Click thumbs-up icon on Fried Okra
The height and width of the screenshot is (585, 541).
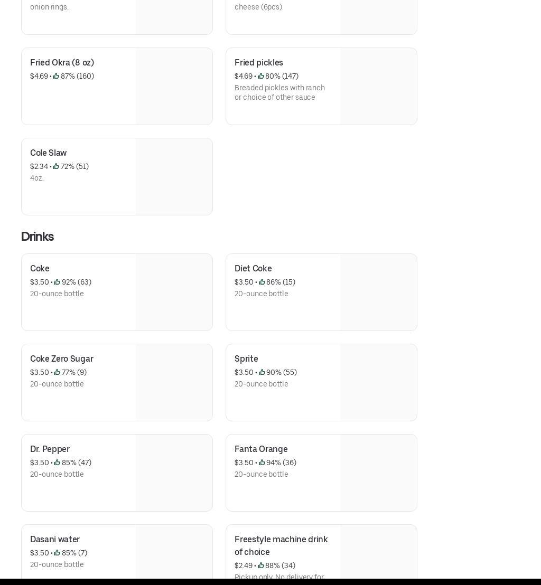tap(56, 76)
